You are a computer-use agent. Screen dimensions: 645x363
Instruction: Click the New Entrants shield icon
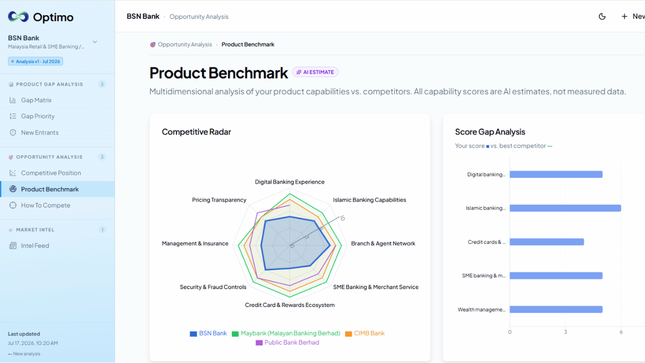point(13,133)
